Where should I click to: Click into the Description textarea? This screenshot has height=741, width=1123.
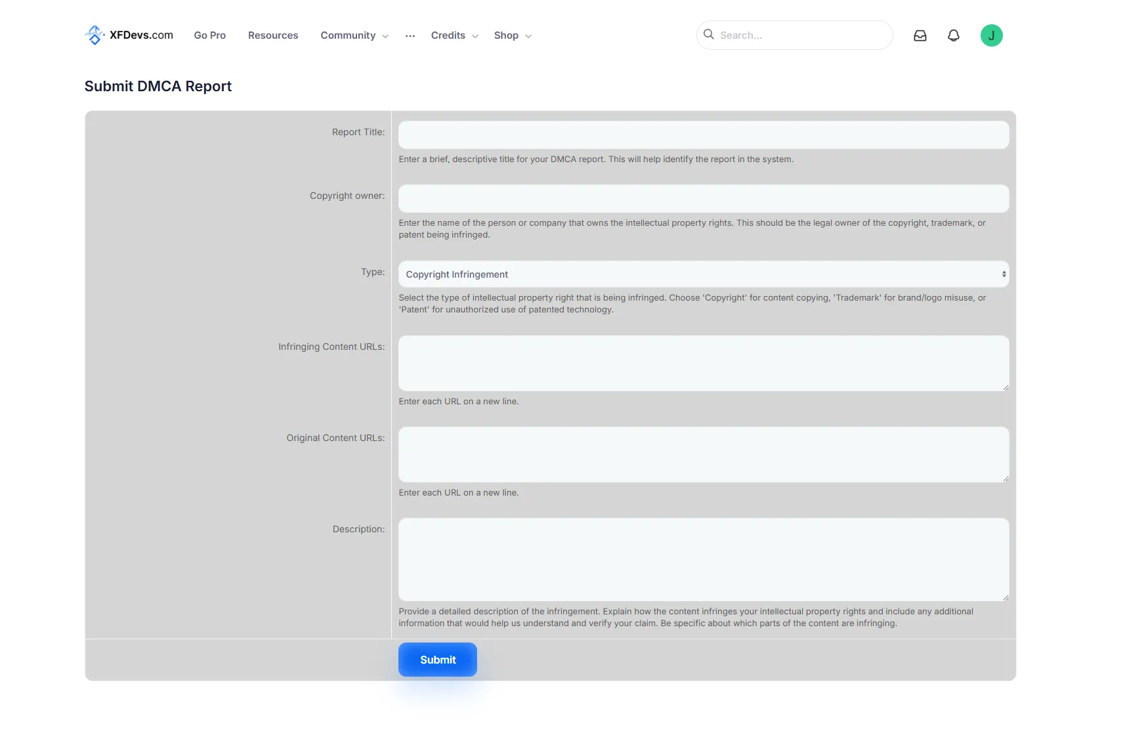click(x=703, y=559)
